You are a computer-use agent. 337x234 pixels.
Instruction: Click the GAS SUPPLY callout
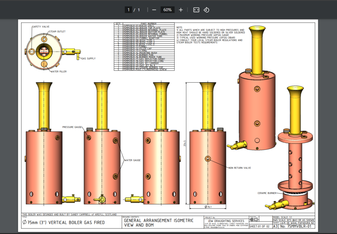tap(88, 58)
